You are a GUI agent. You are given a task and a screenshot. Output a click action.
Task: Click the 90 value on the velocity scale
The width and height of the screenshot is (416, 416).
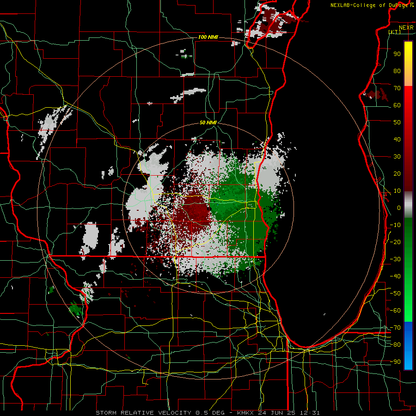[397, 54]
